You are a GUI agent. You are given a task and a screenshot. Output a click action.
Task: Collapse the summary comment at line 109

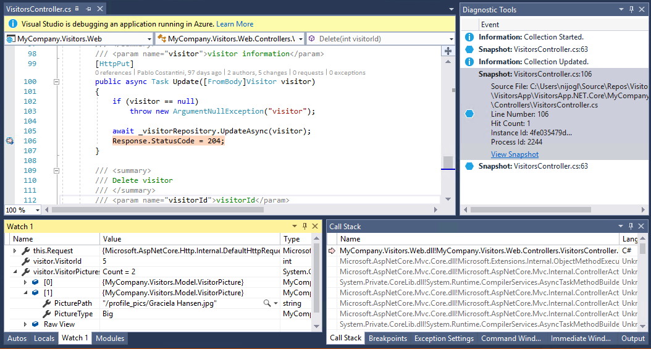tap(56, 170)
